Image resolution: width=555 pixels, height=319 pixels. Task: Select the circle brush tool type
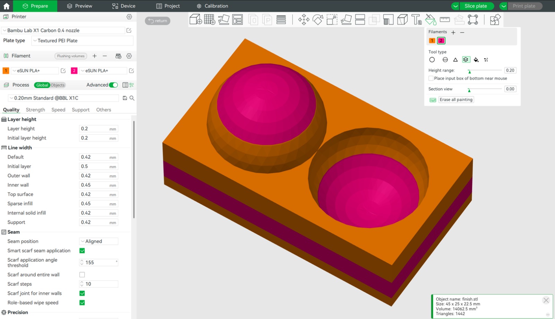point(432,60)
